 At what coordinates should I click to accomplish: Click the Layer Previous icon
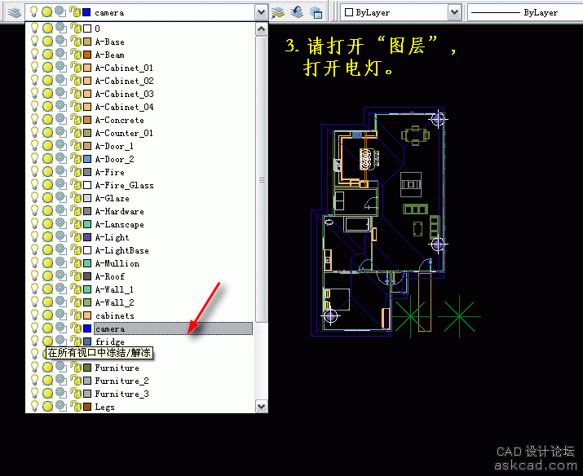297,12
